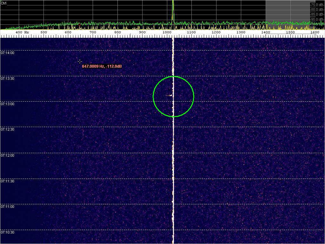Click the 07:11:00 time marker
Viewport: 325px width, 244px height.
7,207
